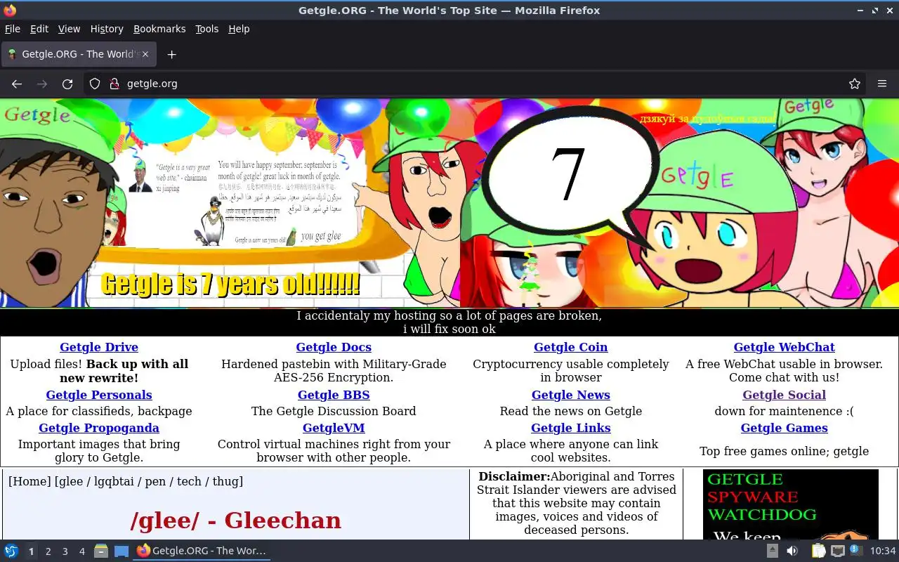This screenshot has width=899, height=562.
Task: Open the GetgleVM link
Action: pyautogui.click(x=334, y=428)
